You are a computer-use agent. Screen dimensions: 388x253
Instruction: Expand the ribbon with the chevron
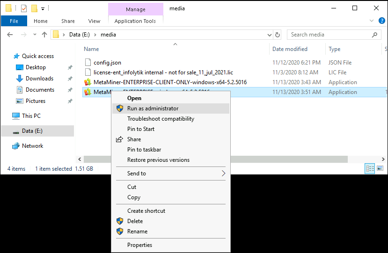372,21
